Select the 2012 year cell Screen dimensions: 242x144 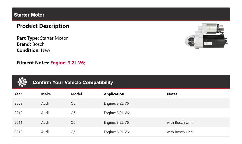click(x=18, y=132)
